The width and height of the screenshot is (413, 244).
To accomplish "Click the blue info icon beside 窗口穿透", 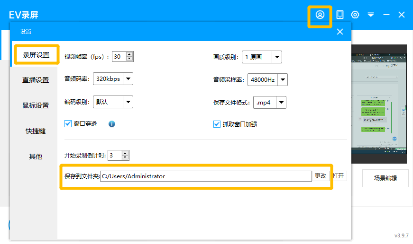I will (112, 124).
